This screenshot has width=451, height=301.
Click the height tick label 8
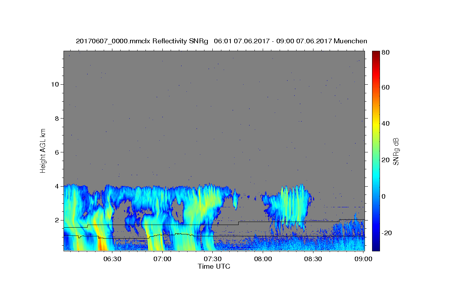click(58, 118)
